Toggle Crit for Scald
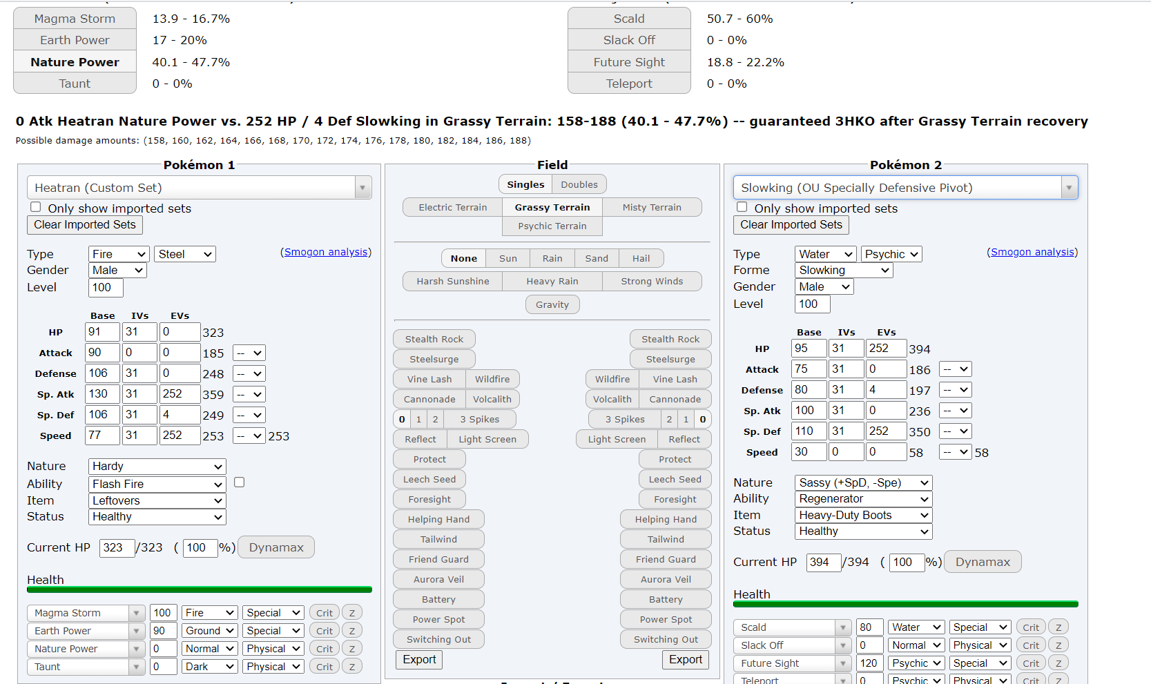 pyautogui.click(x=1031, y=627)
